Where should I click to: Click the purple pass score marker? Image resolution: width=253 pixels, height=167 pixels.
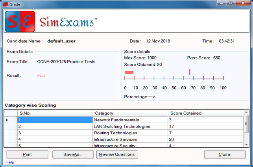190,72
